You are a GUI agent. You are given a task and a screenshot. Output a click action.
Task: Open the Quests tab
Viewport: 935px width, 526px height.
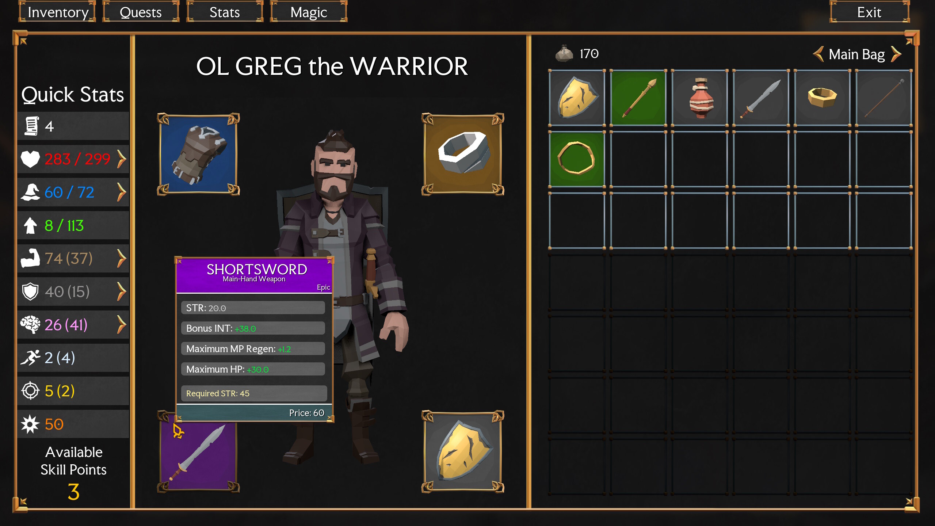pyautogui.click(x=141, y=12)
